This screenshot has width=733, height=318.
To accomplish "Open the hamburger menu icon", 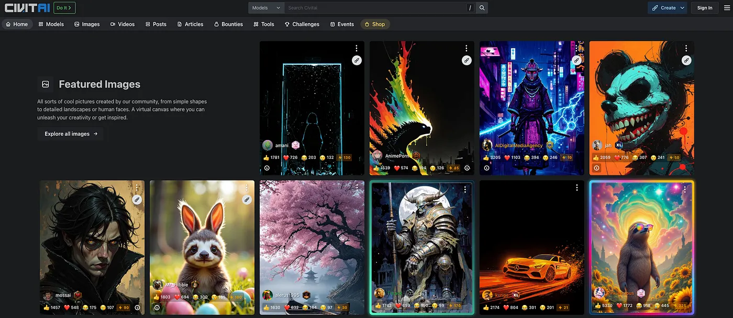I will 726,8.
